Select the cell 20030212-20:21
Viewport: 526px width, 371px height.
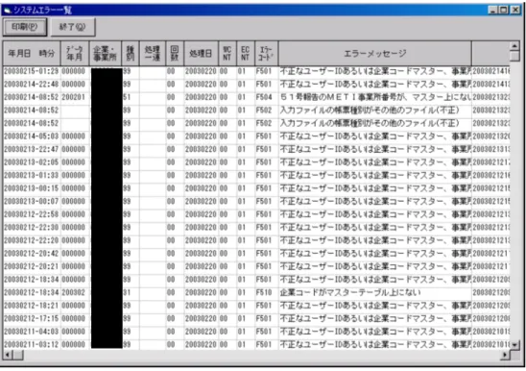pyautogui.click(x=32, y=266)
